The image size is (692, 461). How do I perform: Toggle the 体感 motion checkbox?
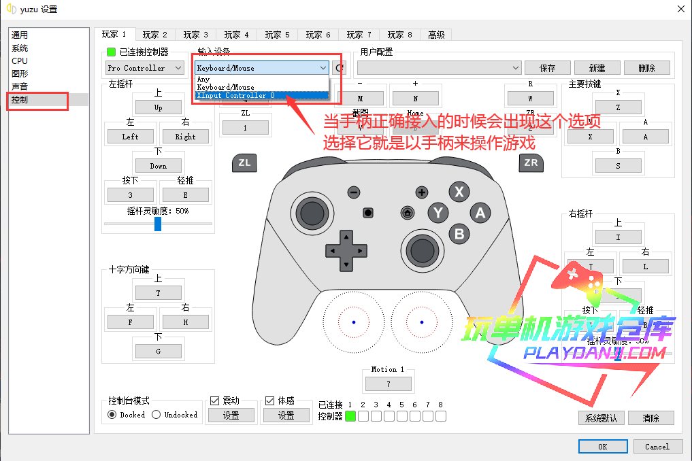click(x=269, y=401)
